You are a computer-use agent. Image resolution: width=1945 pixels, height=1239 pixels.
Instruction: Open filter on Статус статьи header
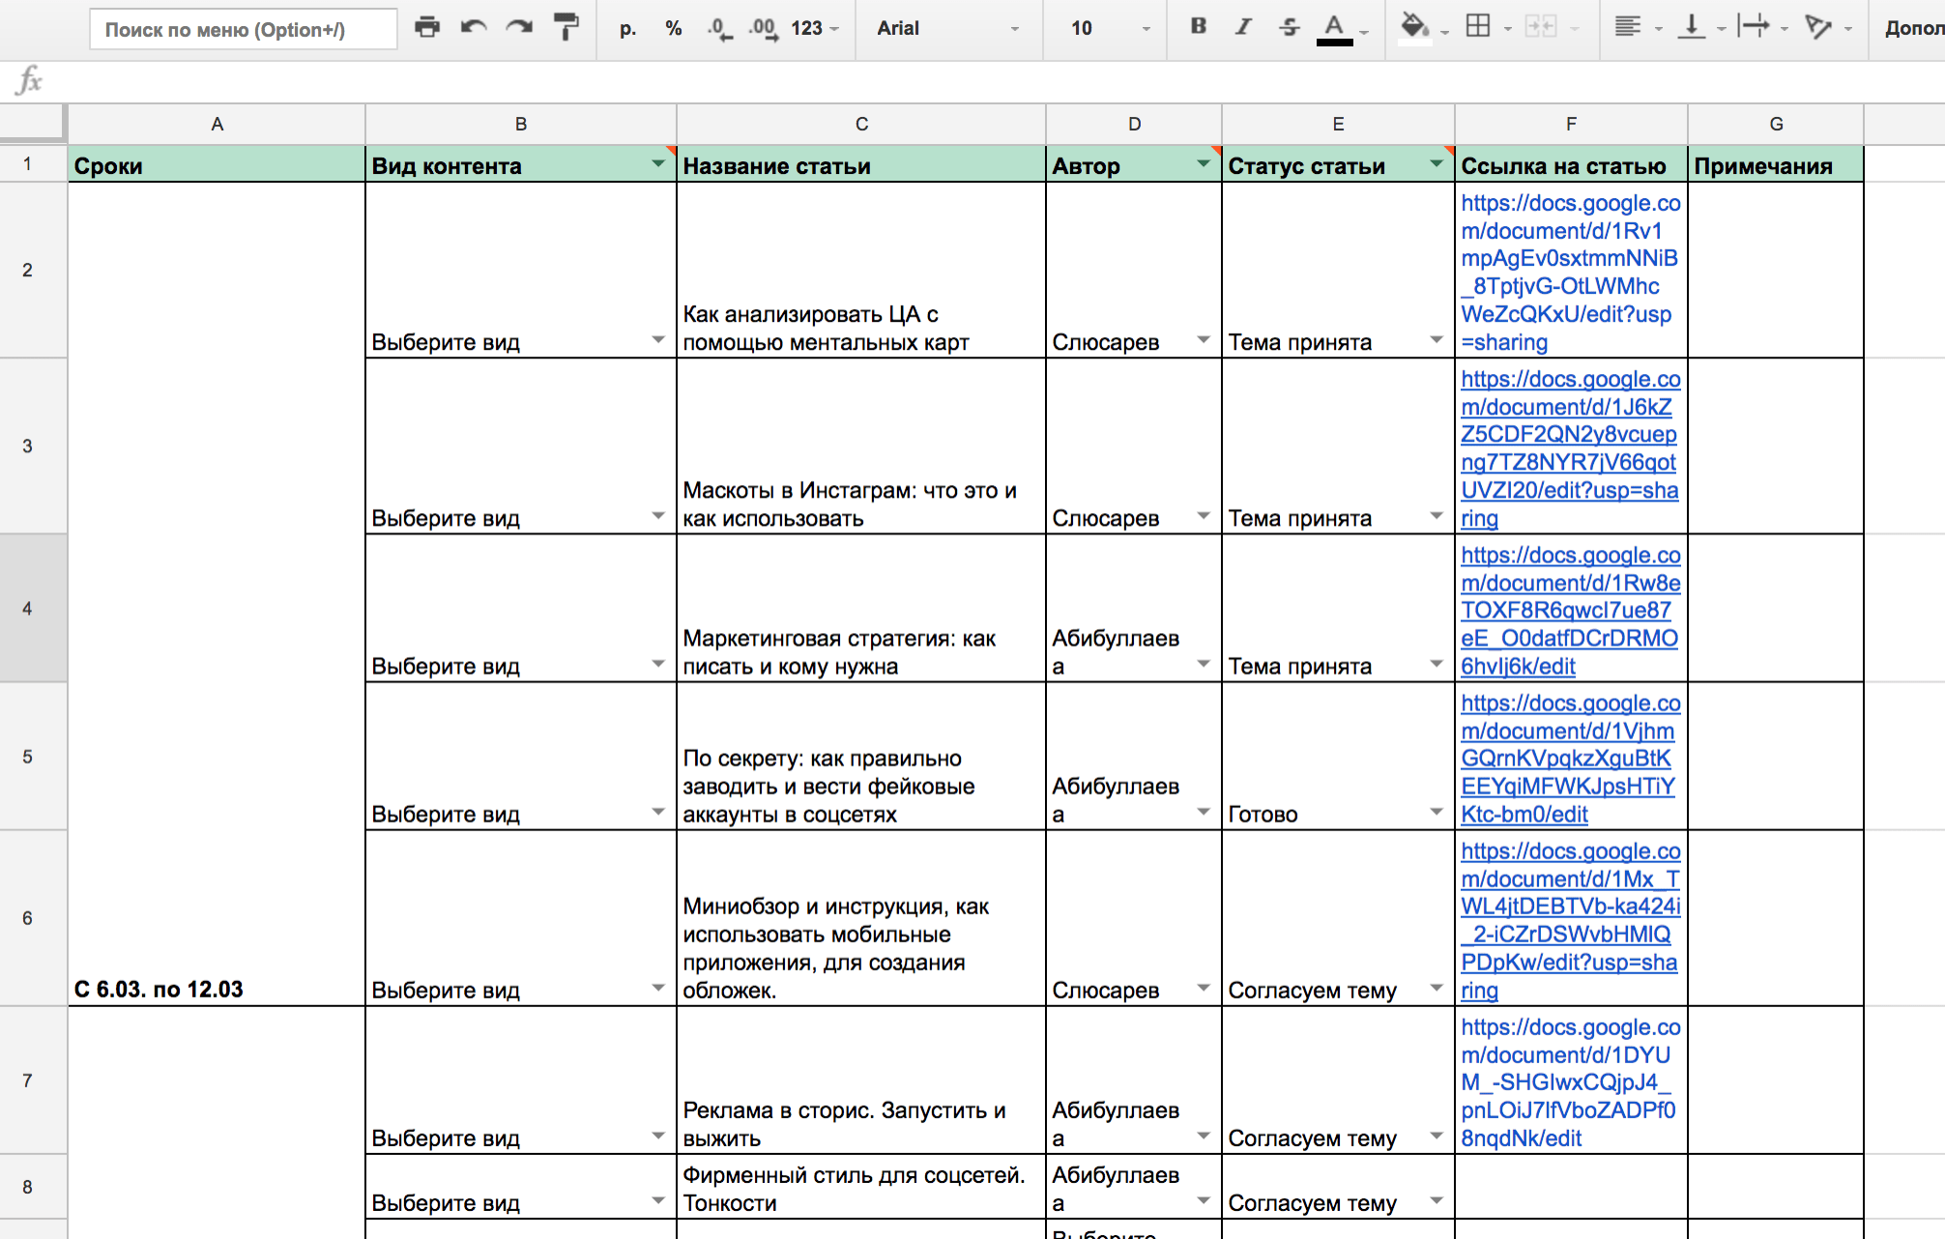1437,164
